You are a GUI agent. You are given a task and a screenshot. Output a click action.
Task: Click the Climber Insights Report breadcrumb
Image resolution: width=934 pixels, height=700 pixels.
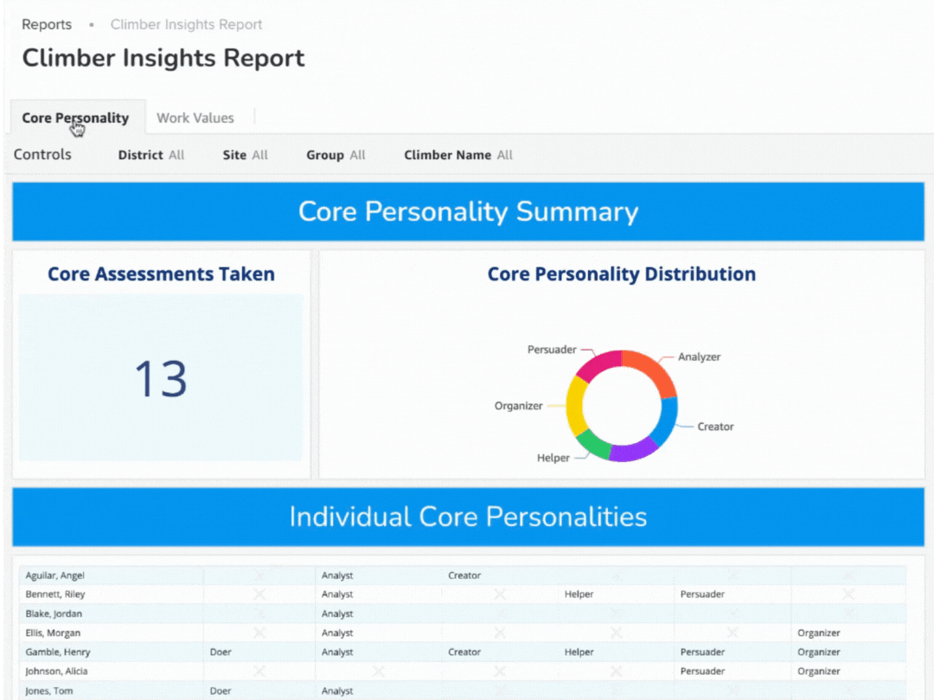186,24
